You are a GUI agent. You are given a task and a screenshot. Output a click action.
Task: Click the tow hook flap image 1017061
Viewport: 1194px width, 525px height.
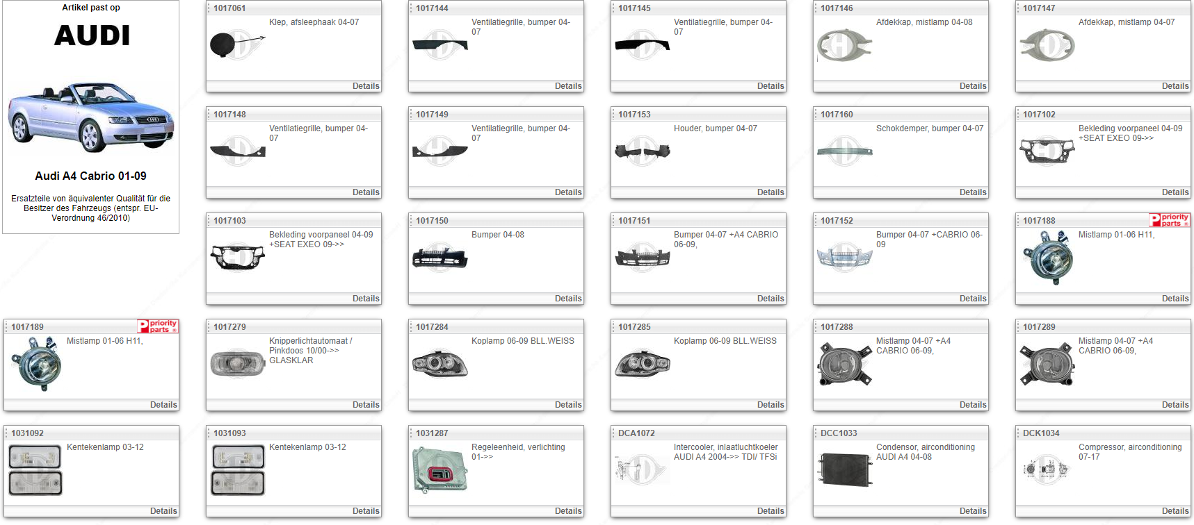(237, 45)
